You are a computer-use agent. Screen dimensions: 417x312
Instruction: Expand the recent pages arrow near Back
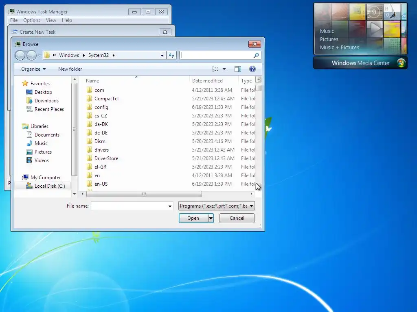(40, 55)
